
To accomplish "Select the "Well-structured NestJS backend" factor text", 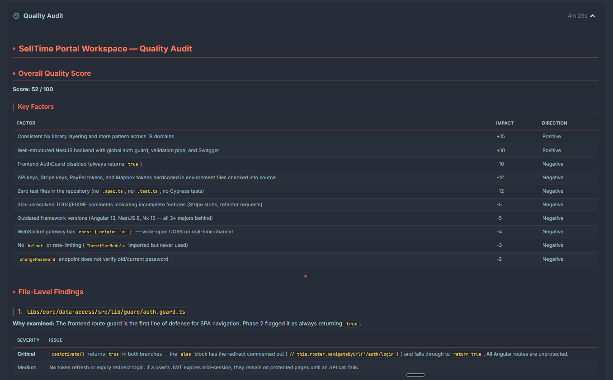I will tap(118, 150).
